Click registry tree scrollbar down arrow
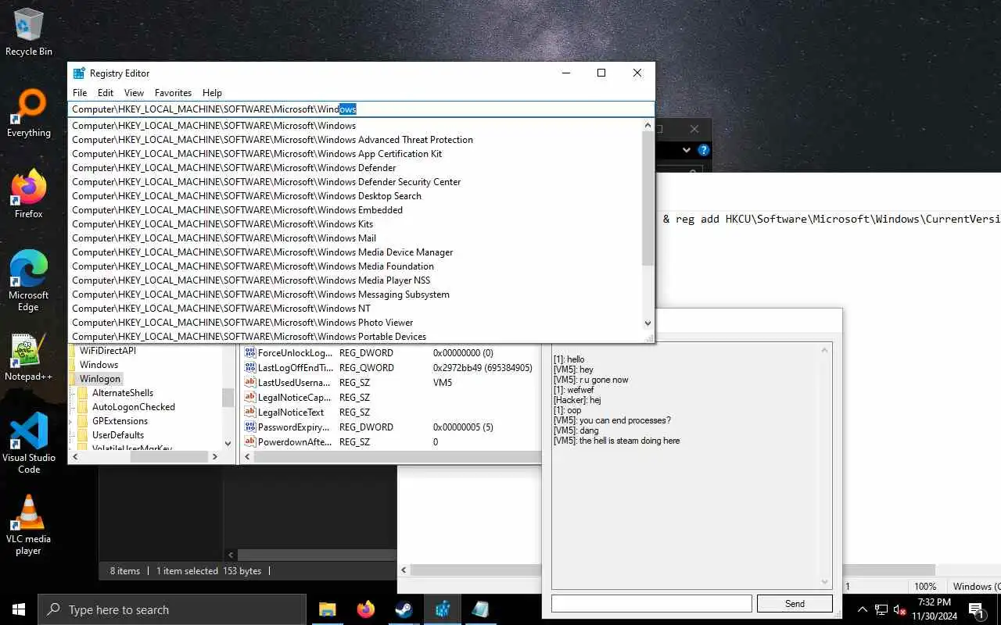 [228, 443]
